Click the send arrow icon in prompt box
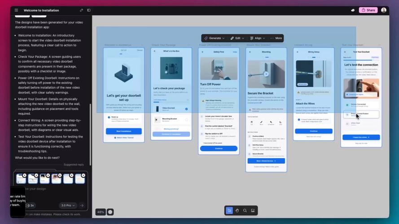The width and height of the screenshot is (399, 224). tap(82, 206)
